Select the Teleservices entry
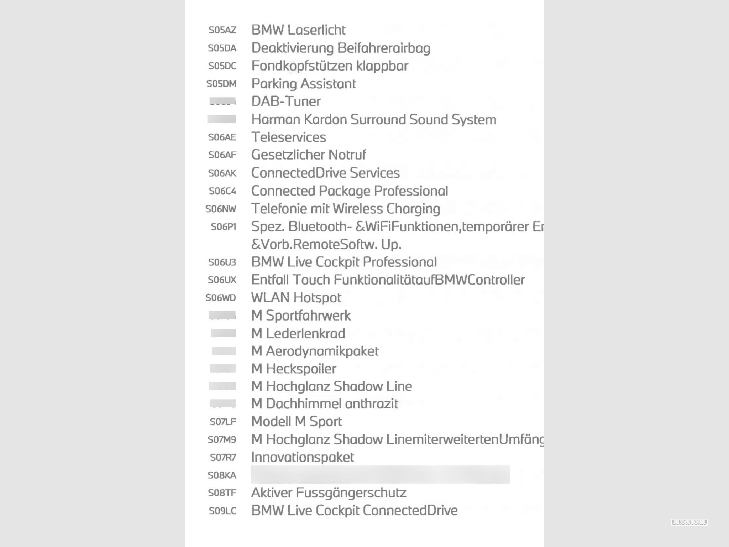729x547 pixels. point(289,137)
